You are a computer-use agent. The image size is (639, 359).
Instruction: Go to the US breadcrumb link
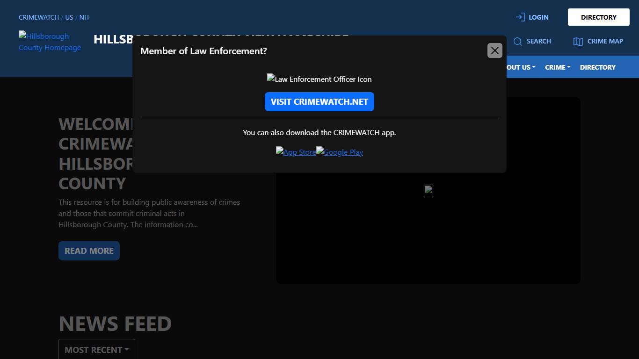69,17
